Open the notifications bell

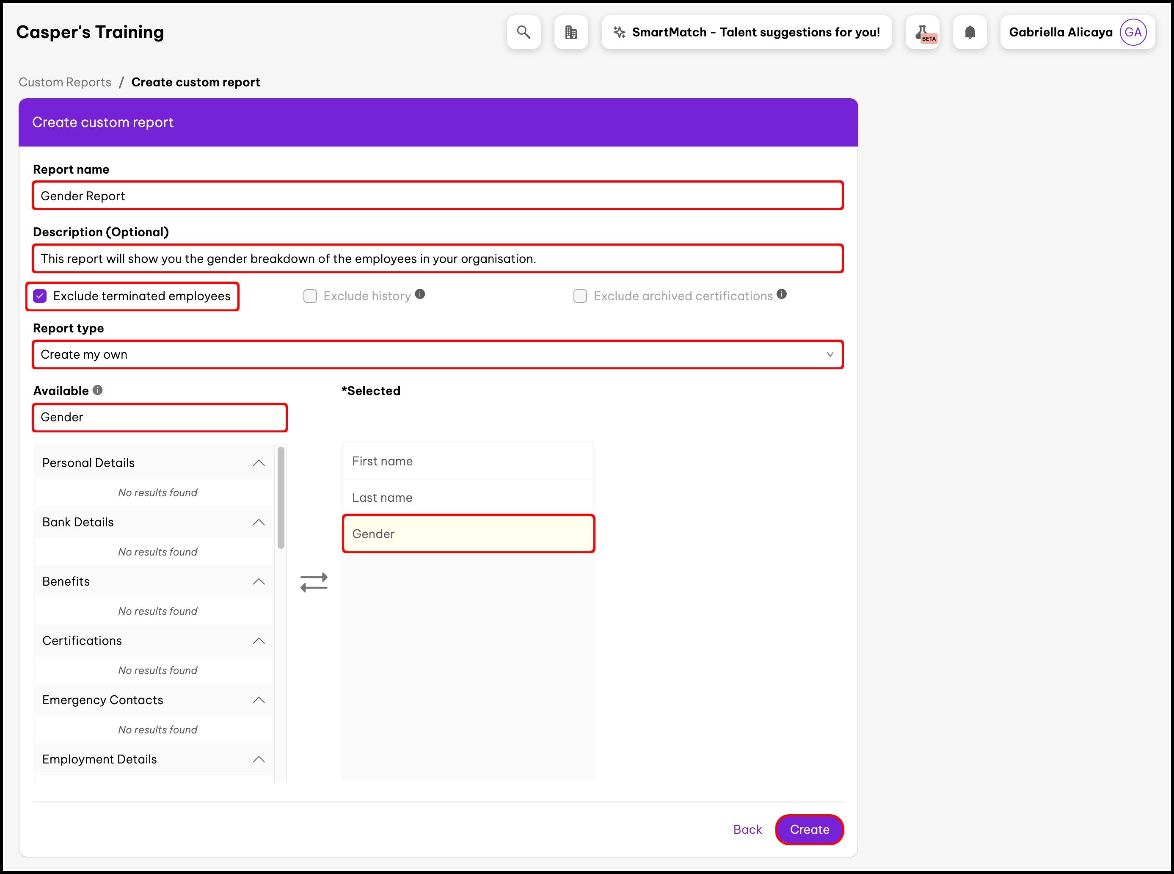pyautogui.click(x=969, y=32)
